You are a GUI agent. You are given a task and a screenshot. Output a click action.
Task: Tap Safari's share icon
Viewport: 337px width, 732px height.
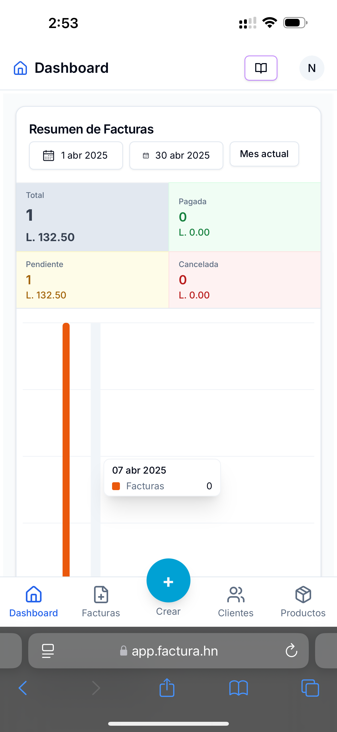[x=167, y=688]
